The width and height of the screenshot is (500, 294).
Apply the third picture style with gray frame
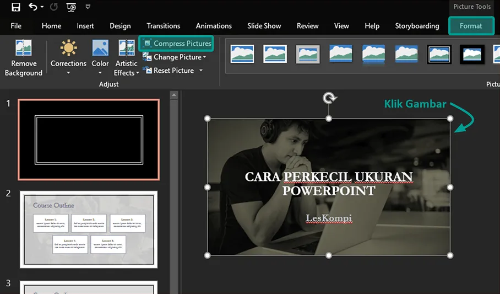pyautogui.click(x=308, y=54)
